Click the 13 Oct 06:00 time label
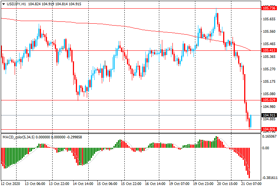The height and width of the screenshot is (188, 278). pos(35,183)
